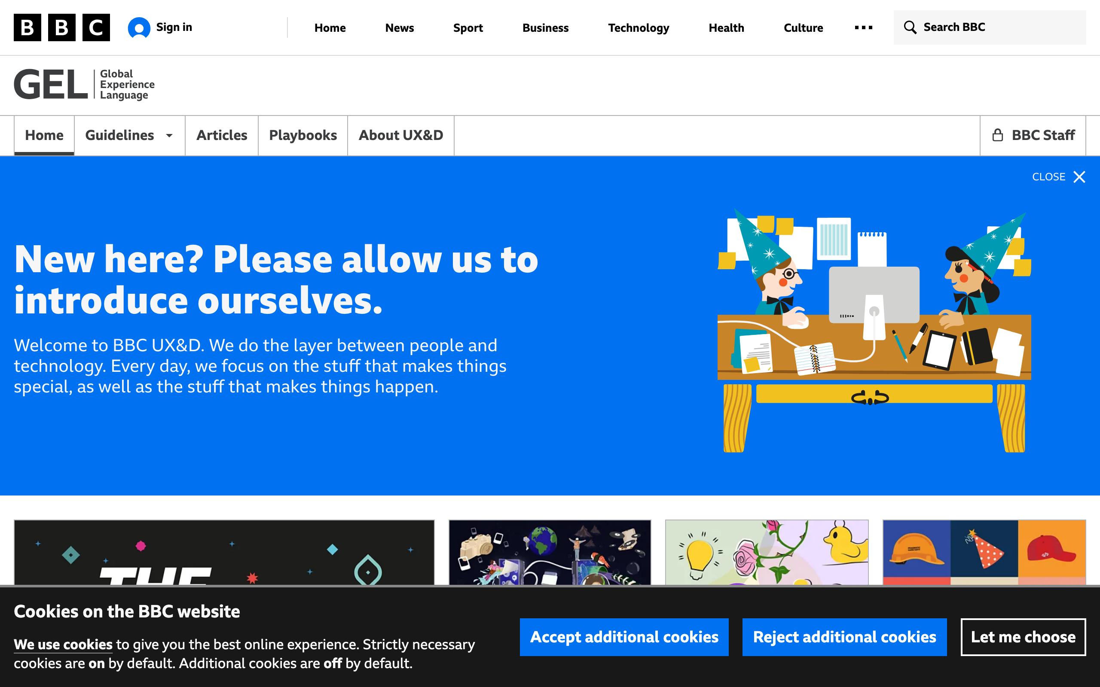The image size is (1100, 687).
Task: Open the Guidelines dropdown menu
Action: pos(129,135)
